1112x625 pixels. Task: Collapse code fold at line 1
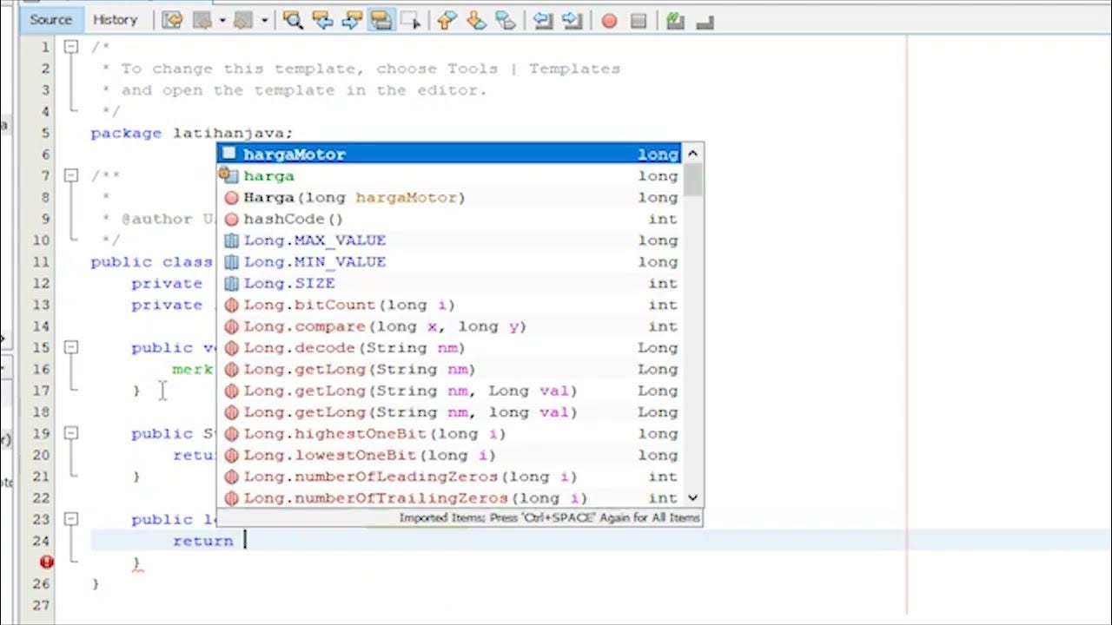(71, 47)
